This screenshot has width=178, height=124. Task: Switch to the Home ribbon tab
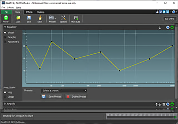click(x=17, y=12)
